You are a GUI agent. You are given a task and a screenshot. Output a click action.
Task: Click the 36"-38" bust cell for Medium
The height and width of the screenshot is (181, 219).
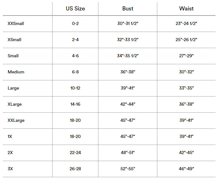point(128,72)
